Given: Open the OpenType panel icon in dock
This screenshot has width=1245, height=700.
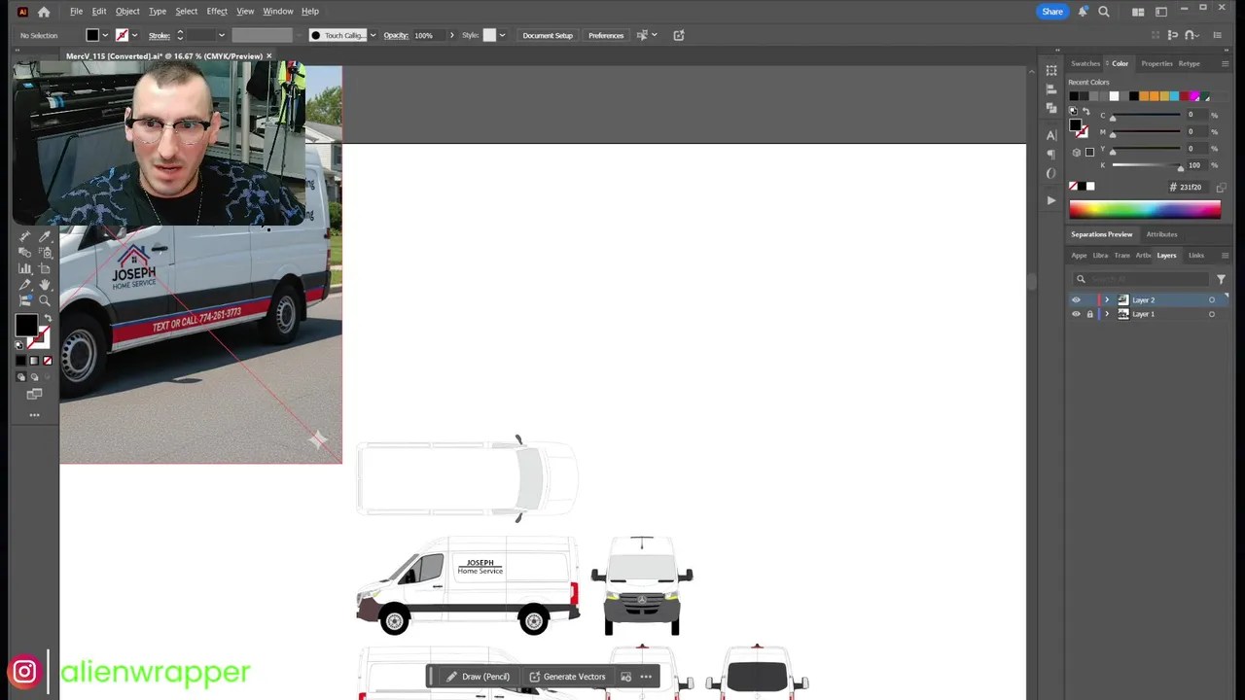Looking at the screenshot, I should (x=1051, y=174).
